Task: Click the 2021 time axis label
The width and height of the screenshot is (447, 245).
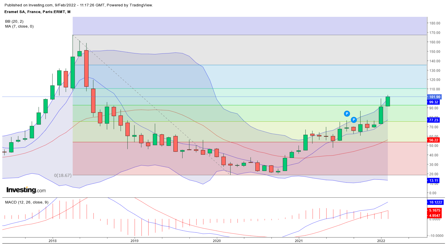Action: coord(299,241)
